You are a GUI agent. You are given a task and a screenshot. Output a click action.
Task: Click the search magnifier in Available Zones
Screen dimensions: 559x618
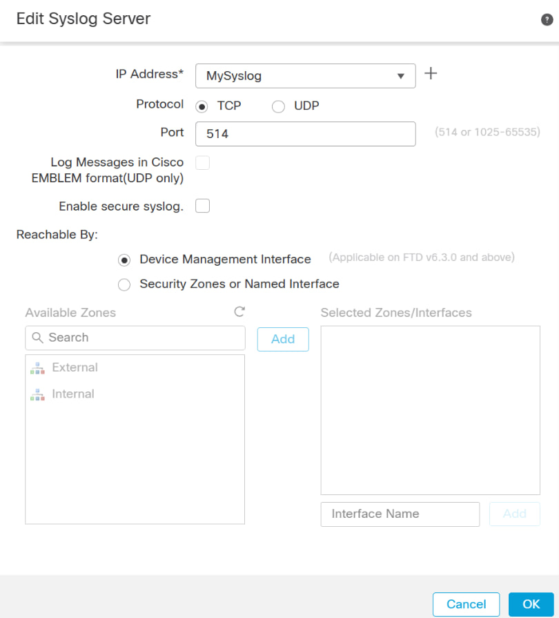(x=37, y=338)
